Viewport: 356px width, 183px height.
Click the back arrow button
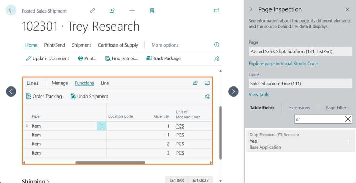point(11,10)
